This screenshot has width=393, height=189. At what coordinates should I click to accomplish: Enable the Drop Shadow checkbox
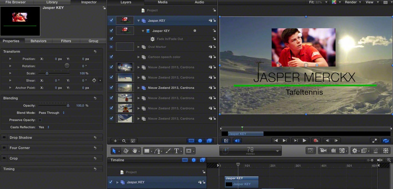[4, 138]
